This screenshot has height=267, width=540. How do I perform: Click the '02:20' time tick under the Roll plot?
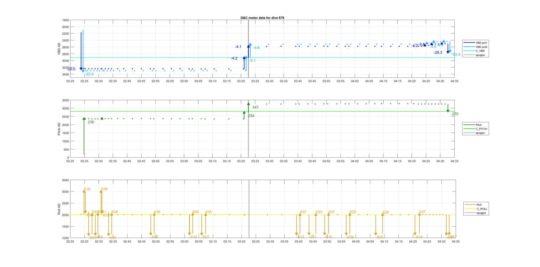(x=70, y=242)
